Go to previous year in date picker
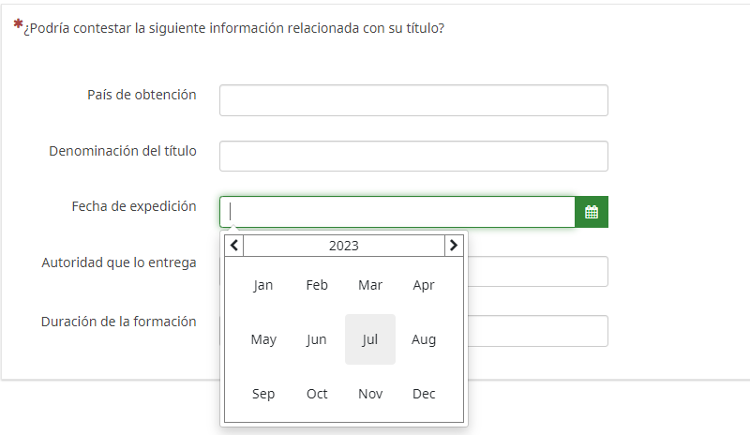The width and height of the screenshot is (750, 435). [x=234, y=246]
